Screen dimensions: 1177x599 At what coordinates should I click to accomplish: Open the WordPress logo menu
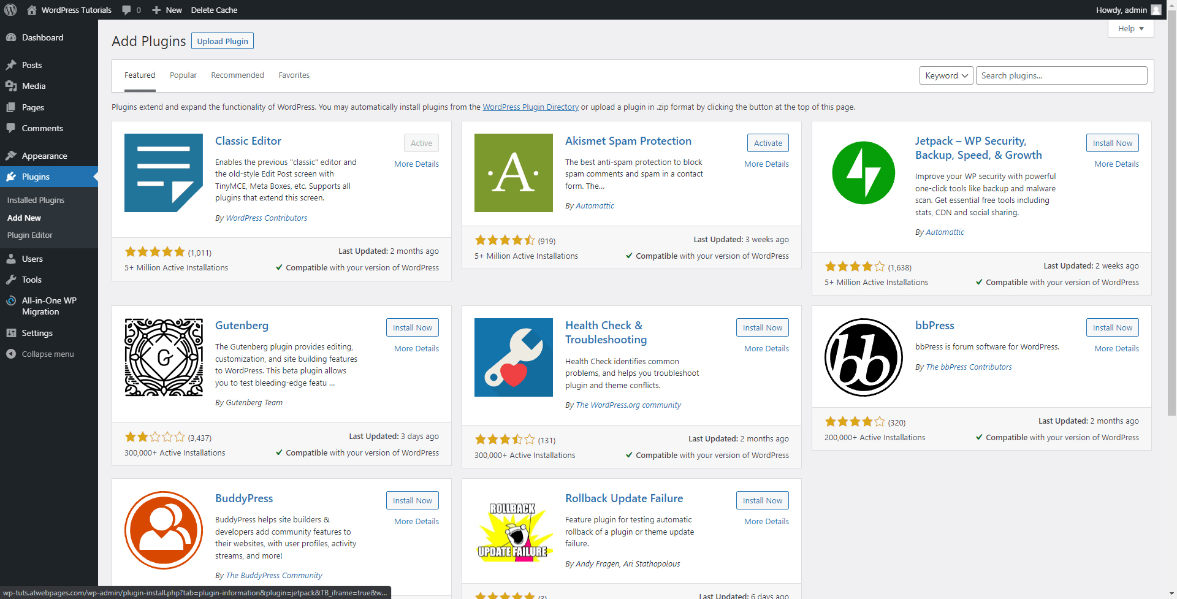coord(10,10)
